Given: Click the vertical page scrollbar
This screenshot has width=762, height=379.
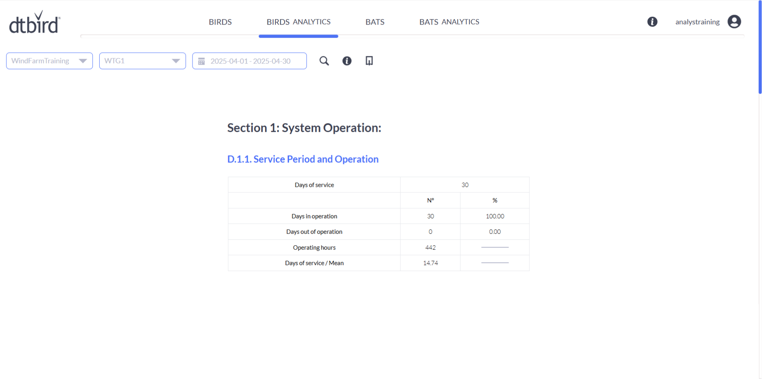Looking at the screenshot, I should pos(760,48).
